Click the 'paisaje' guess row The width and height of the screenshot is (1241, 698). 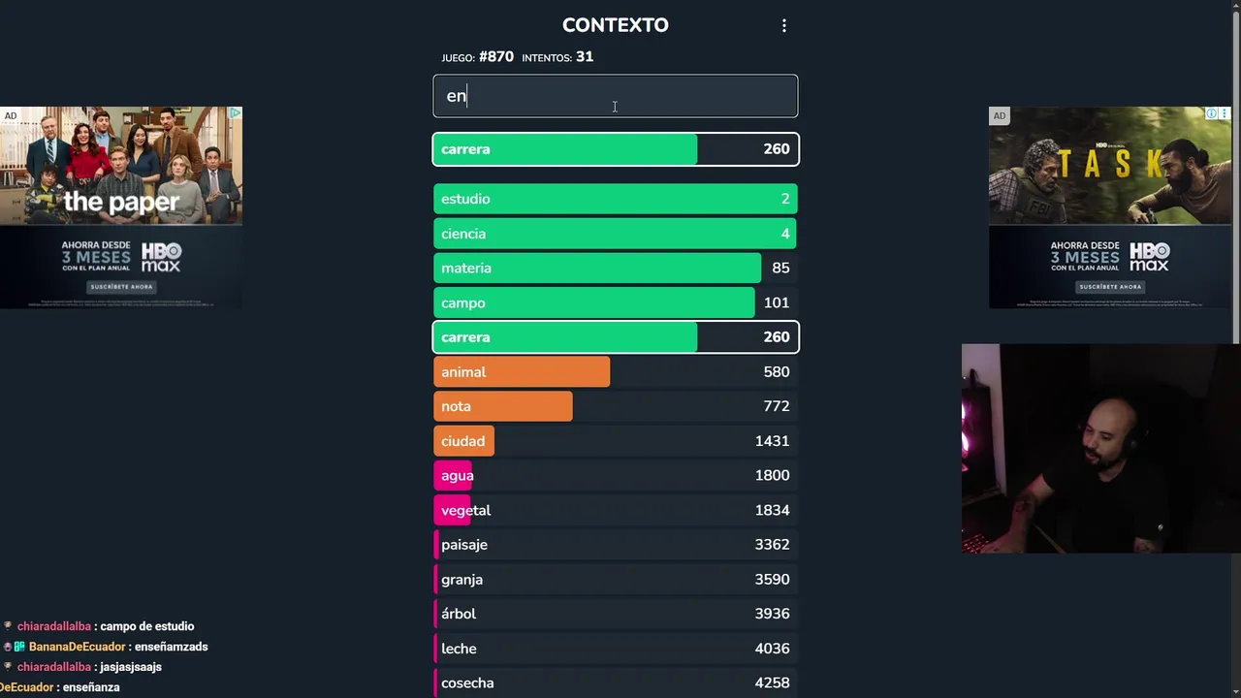tap(616, 545)
